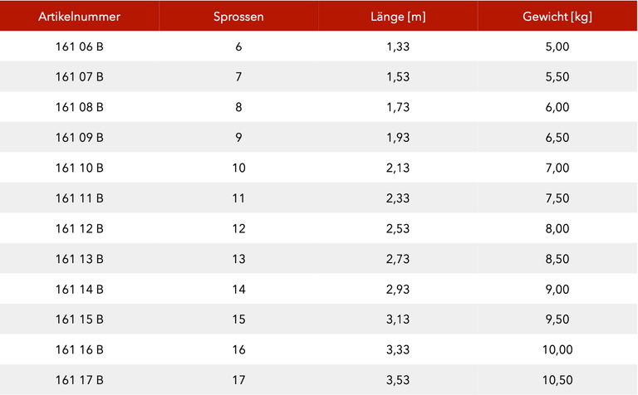The image size is (638, 395).
Task: Click the Sprossen value 16
Action: 239,349
